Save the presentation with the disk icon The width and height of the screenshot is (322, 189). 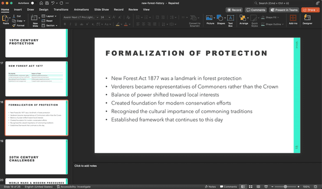click(47, 3)
